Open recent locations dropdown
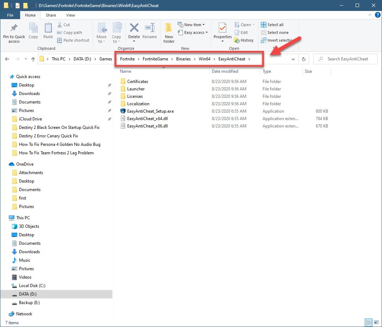The image size is (382, 327). (26, 59)
